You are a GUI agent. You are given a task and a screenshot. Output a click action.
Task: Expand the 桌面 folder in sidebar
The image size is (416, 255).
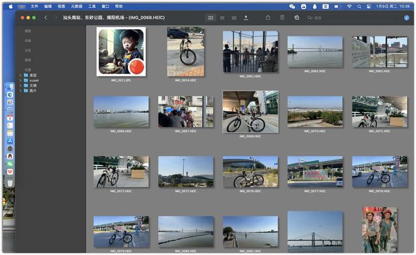(x=20, y=75)
